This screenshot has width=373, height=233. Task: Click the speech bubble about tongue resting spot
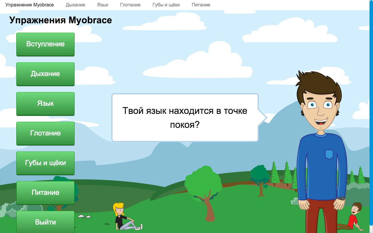pyautogui.click(x=189, y=118)
